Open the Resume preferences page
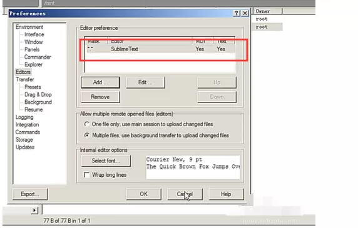This screenshot has width=358, height=228. pos(34,109)
